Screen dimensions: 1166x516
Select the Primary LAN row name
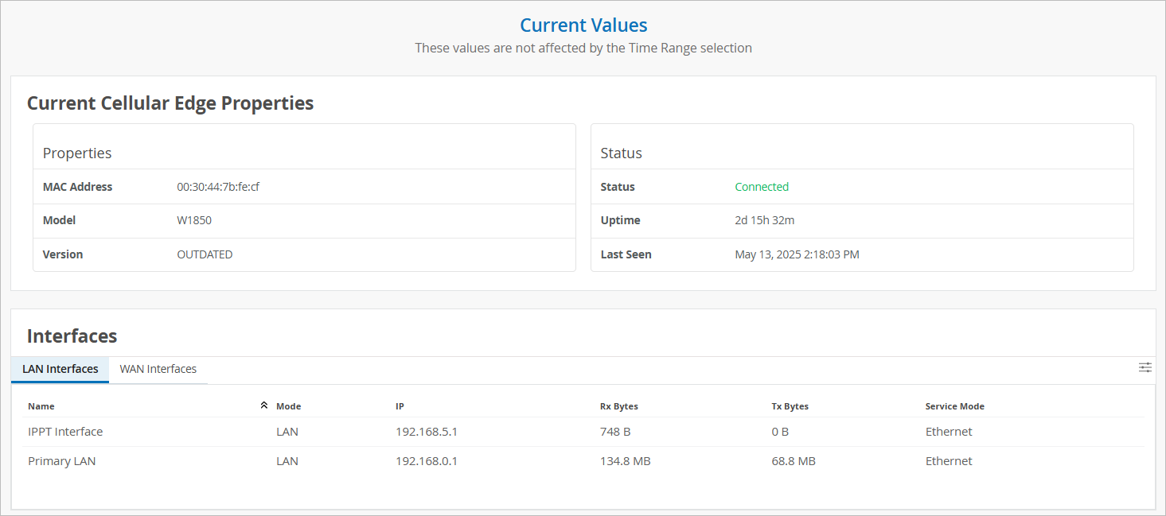coord(61,461)
